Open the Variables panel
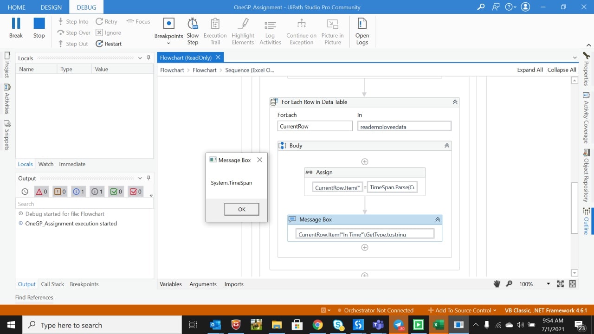Viewport: 594px width, 334px height. coord(171,284)
